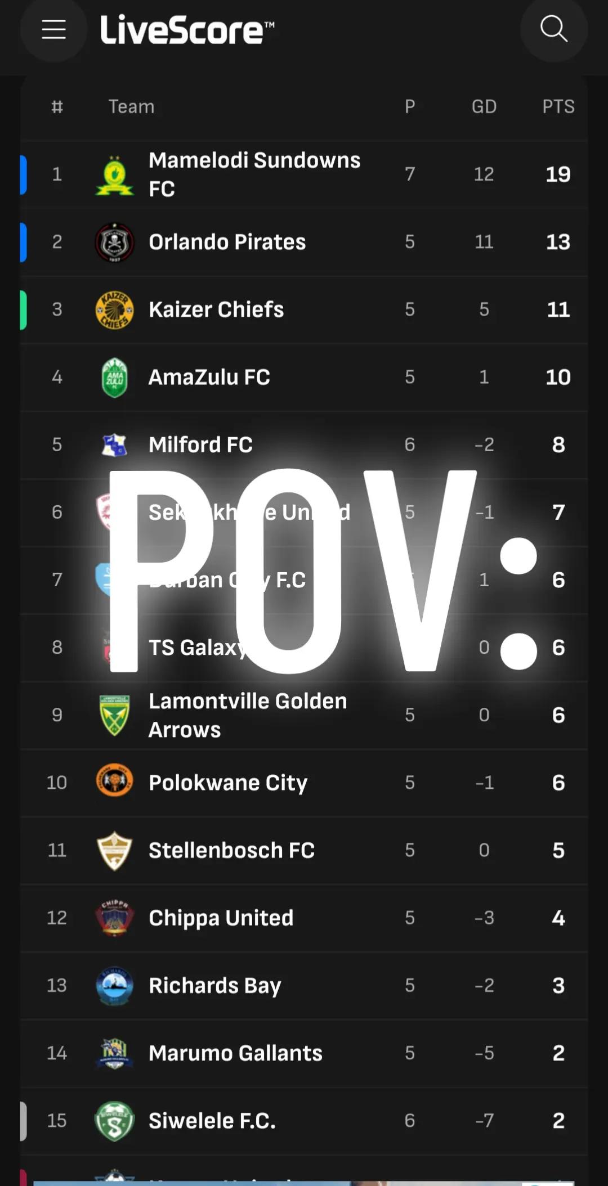Screen dimensions: 608x1186
Task: Tap the search magnifier icon
Action: point(554,29)
